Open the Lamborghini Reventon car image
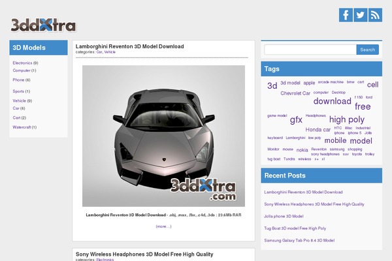392x261 pixels. pos(163,136)
